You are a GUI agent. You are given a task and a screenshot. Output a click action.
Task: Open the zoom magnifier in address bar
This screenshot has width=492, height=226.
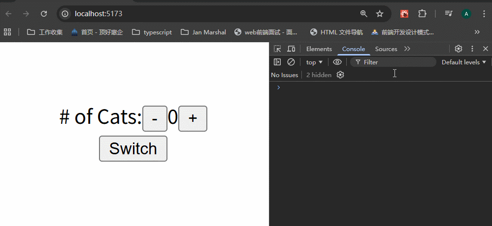364,14
